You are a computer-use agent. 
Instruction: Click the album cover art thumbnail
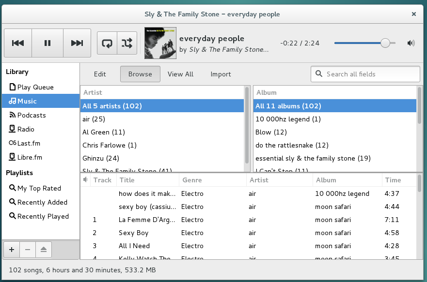coord(160,43)
